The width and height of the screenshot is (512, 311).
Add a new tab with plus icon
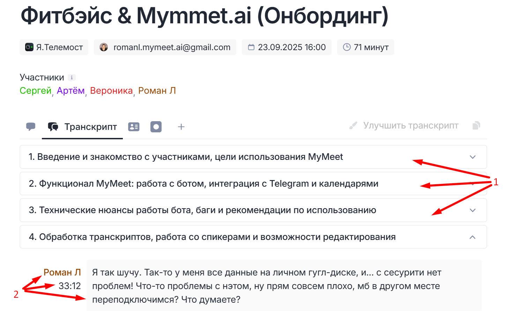point(181,127)
